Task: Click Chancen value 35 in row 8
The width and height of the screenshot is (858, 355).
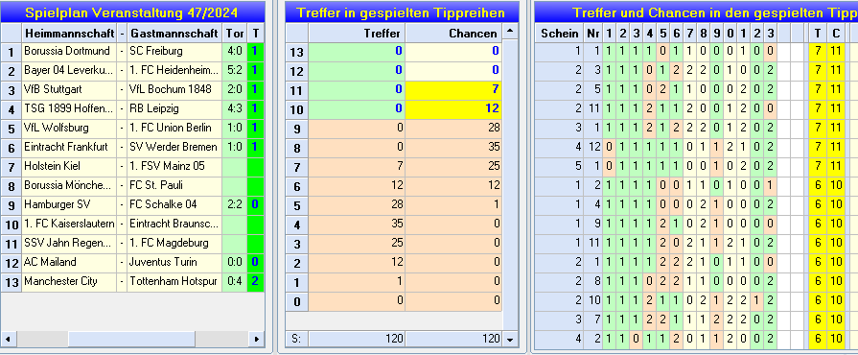Action: (453, 148)
